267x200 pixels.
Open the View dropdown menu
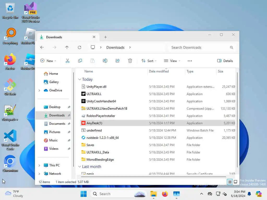[172, 61]
